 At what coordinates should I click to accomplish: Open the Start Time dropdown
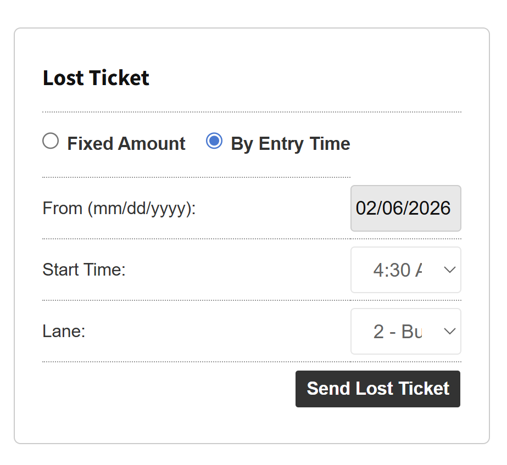[405, 270]
